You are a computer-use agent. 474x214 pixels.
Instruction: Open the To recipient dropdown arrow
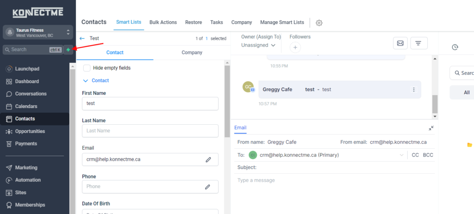click(x=401, y=155)
